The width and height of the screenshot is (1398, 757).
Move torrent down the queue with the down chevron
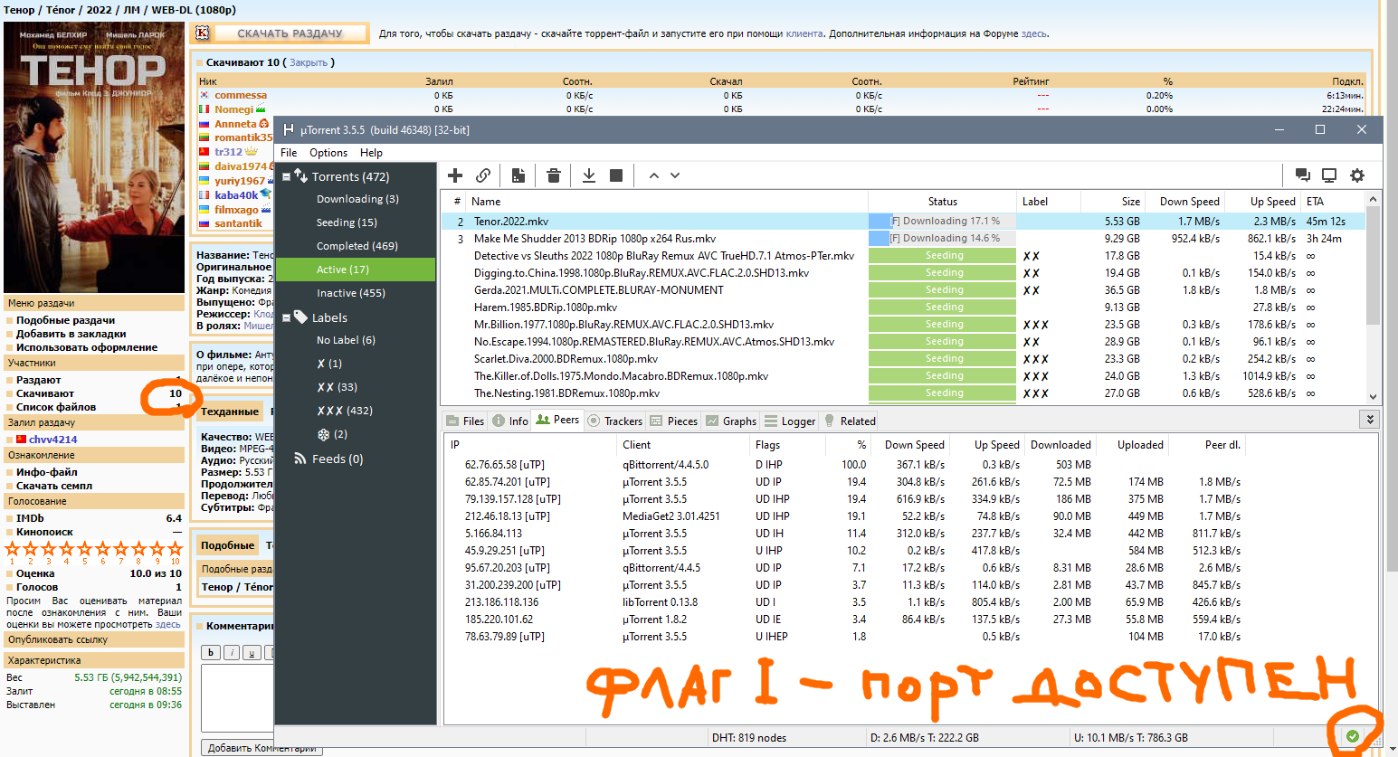click(x=675, y=175)
